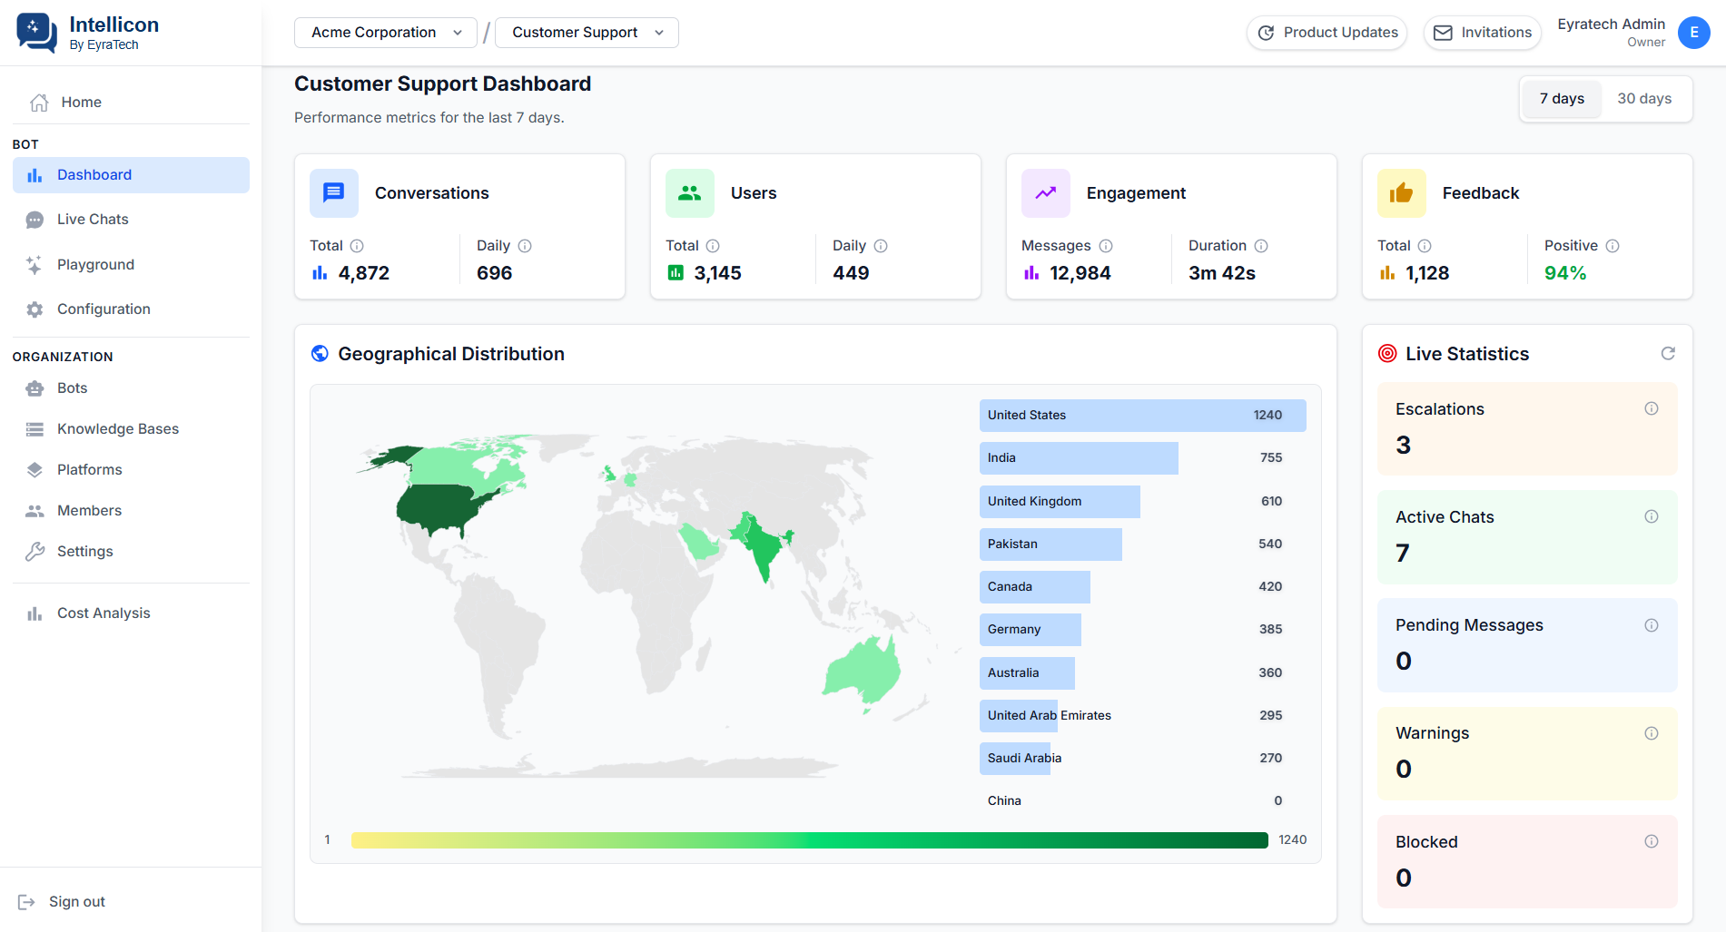Viewport: 1726px width, 932px height.
Task: Open Product Updates
Action: [1327, 33]
